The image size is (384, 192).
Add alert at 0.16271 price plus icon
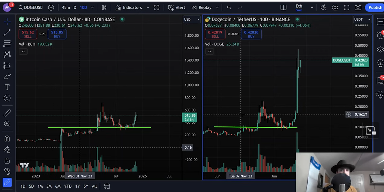pyautogui.click(x=349, y=114)
